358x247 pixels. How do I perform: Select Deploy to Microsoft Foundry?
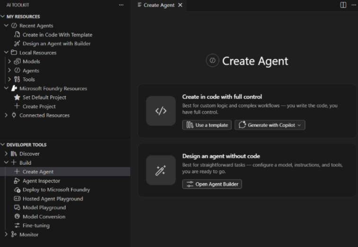(56, 190)
